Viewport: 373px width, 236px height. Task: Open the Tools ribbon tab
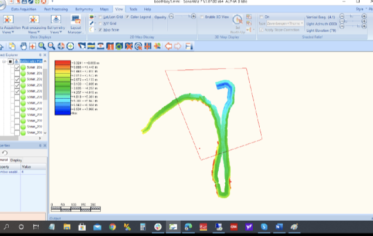[x=133, y=10]
